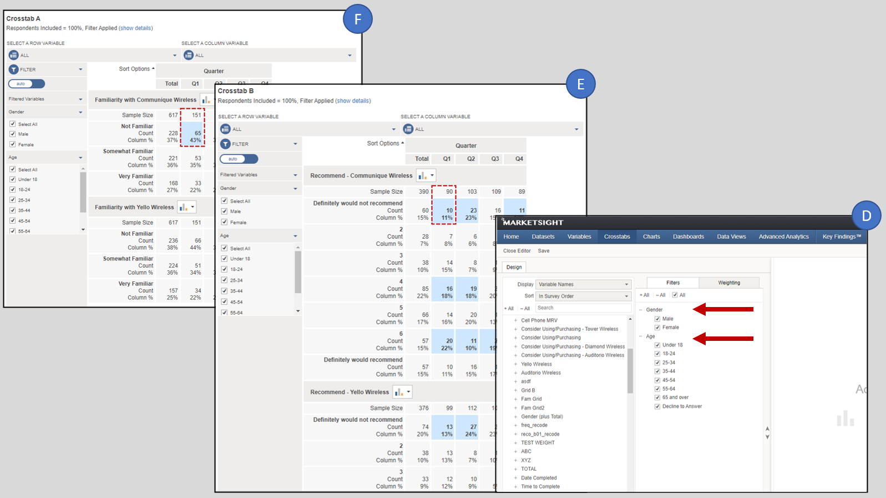Click the down arrow beside the filter panel

[x=767, y=437]
